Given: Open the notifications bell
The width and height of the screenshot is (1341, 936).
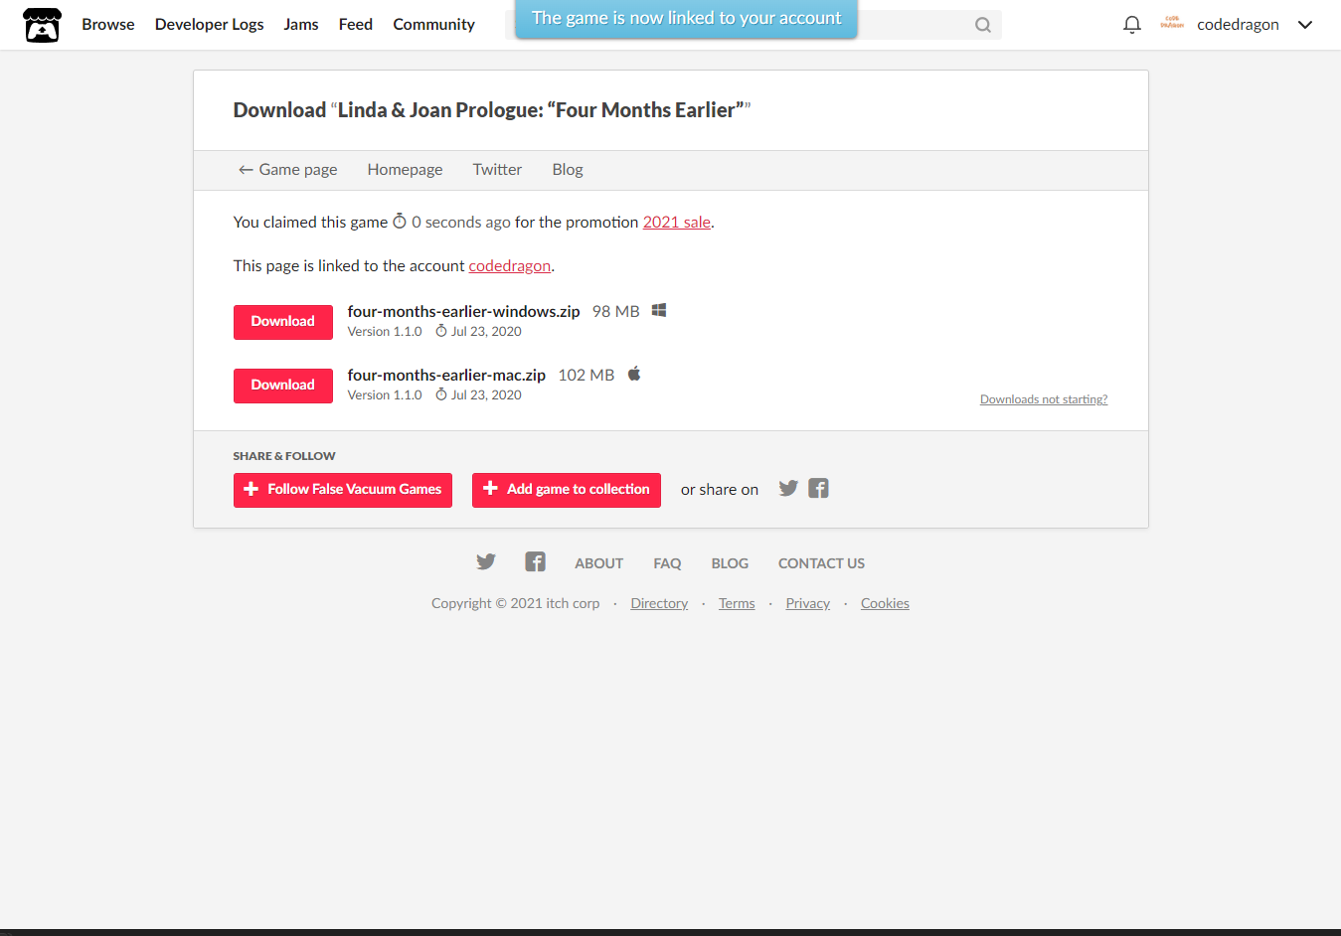Looking at the screenshot, I should [1132, 25].
